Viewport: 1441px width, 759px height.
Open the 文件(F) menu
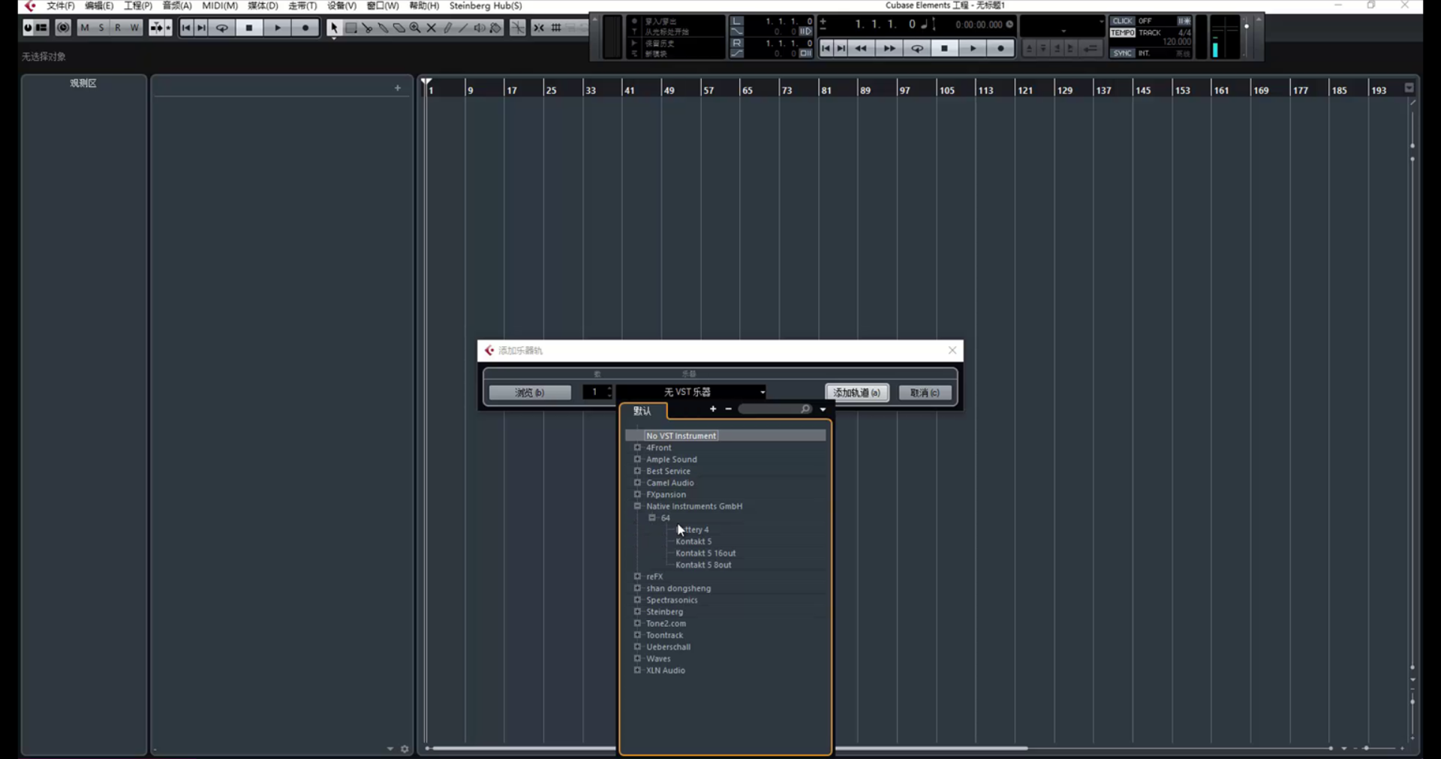61,6
